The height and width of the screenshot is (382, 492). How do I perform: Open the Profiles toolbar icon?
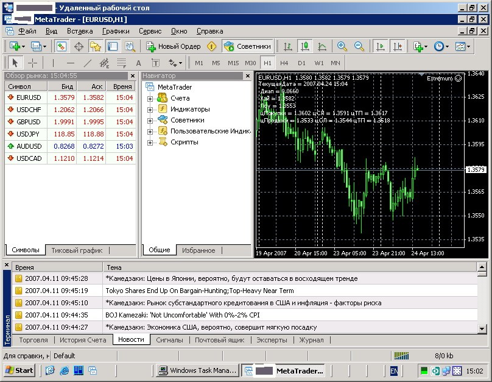click(x=37, y=46)
